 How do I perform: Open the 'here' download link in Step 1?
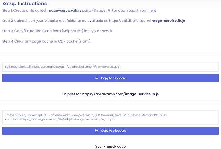[x=152, y=10]
